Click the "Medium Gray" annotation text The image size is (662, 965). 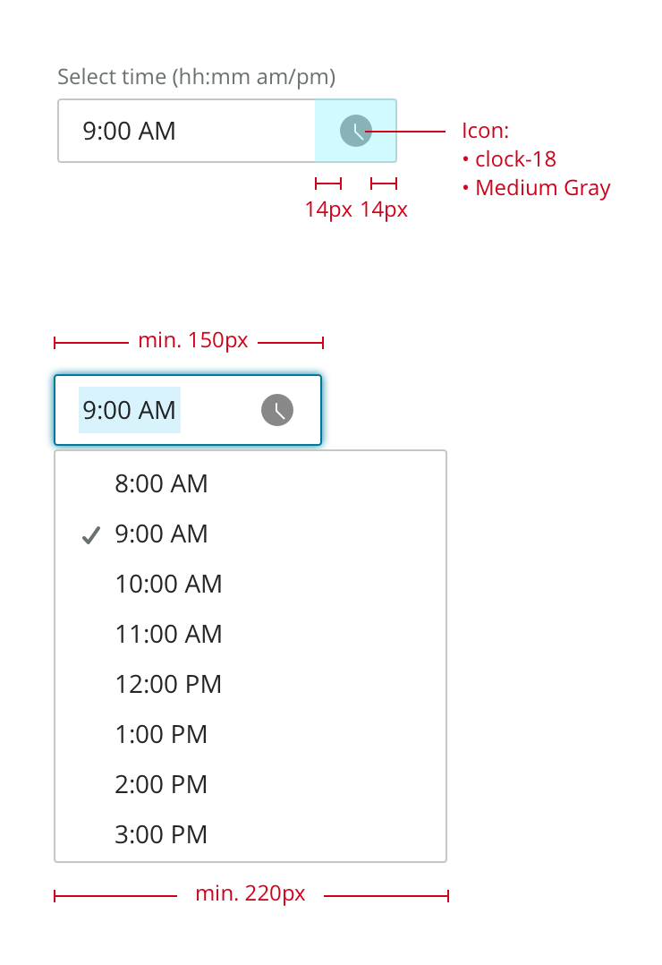[542, 188]
